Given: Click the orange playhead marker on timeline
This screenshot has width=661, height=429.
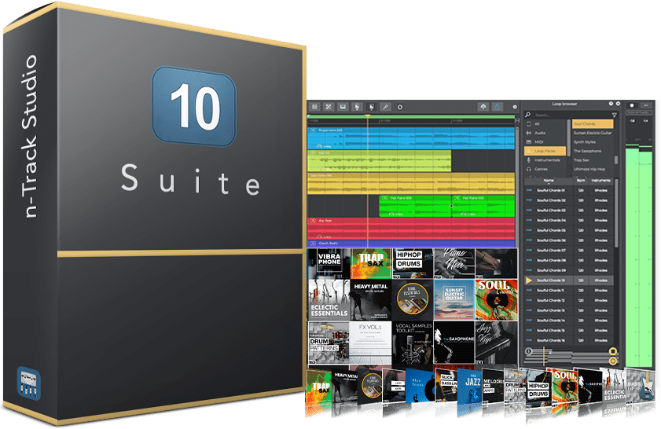Looking at the screenshot, I should [368, 115].
